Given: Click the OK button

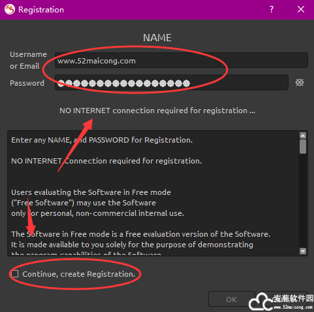Looking at the screenshot, I should [232, 299].
